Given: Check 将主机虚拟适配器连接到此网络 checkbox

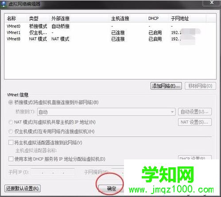Looking at the screenshot, I should pos(11,143).
